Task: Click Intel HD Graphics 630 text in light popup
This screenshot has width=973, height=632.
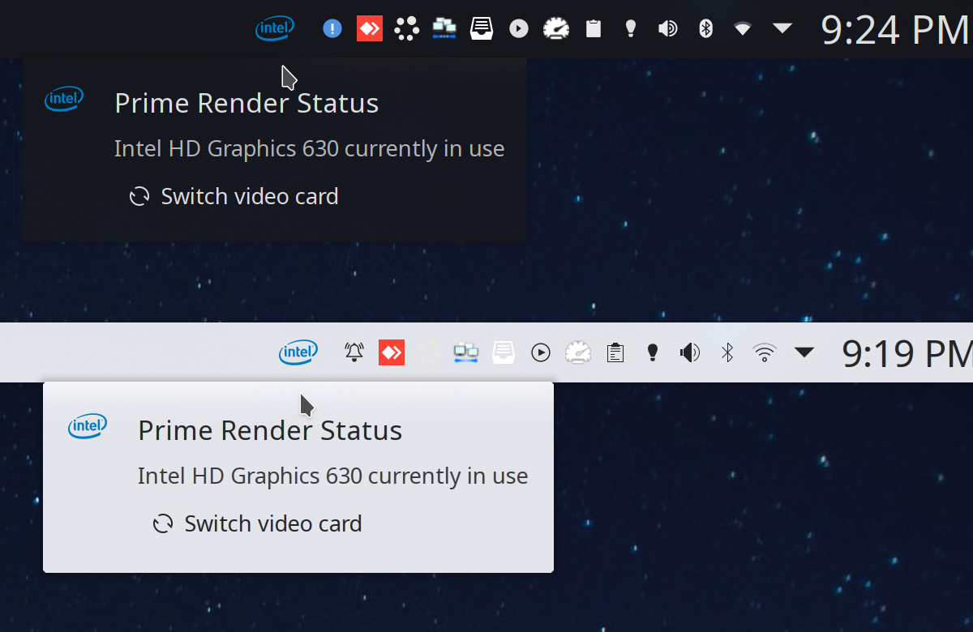Action: click(x=333, y=476)
